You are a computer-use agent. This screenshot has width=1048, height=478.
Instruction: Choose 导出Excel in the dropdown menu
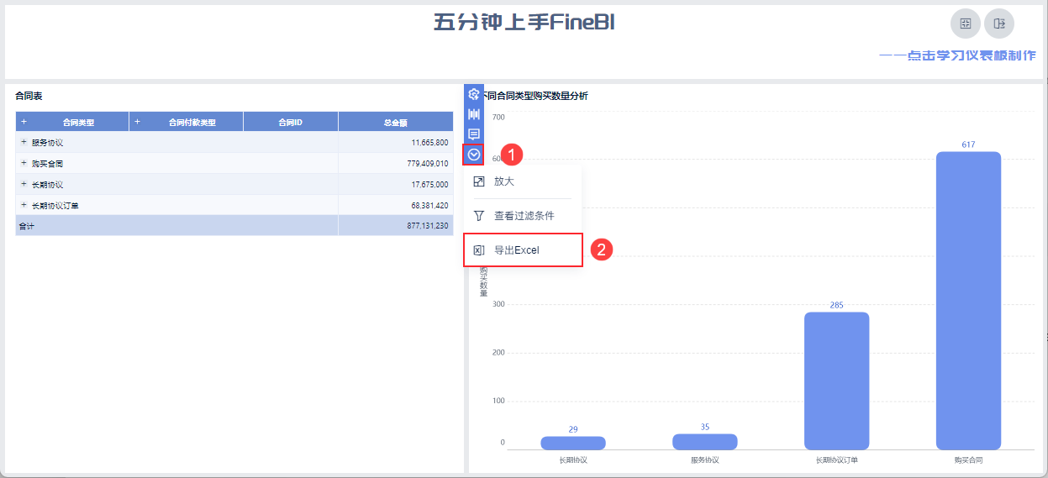coord(516,250)
